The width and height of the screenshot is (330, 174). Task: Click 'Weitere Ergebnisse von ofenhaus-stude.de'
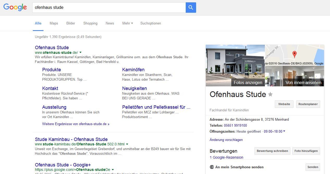tap(76, 124)
